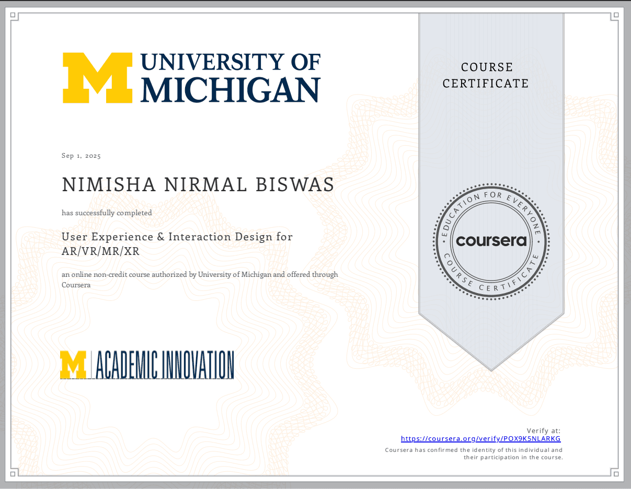The width and height of the screenshot is (631, 489).
Task: Click the 'an online non-credit course' description
Action: coord(200,280)
